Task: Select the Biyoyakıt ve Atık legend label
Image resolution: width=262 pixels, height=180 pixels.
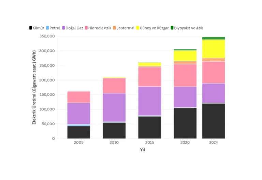Action: pyautogui.click(x=188, y=28)
